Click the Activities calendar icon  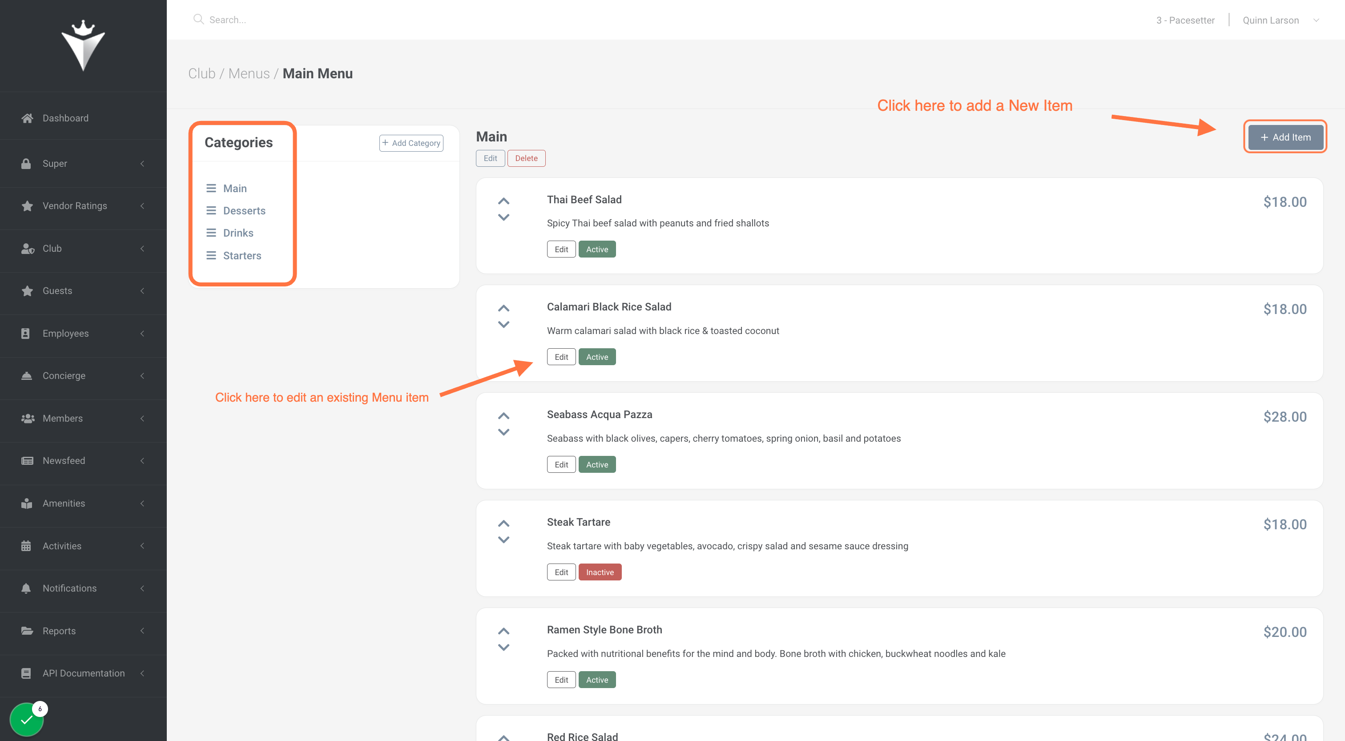click(x=26, y=546)
